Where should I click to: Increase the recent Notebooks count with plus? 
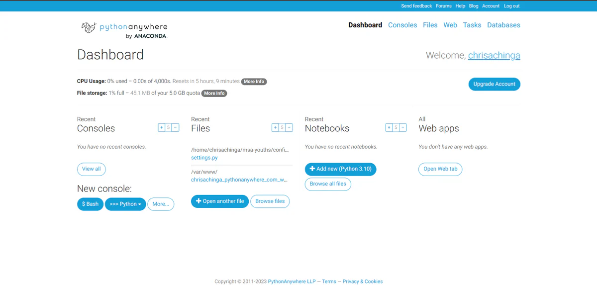click(389, 128)
